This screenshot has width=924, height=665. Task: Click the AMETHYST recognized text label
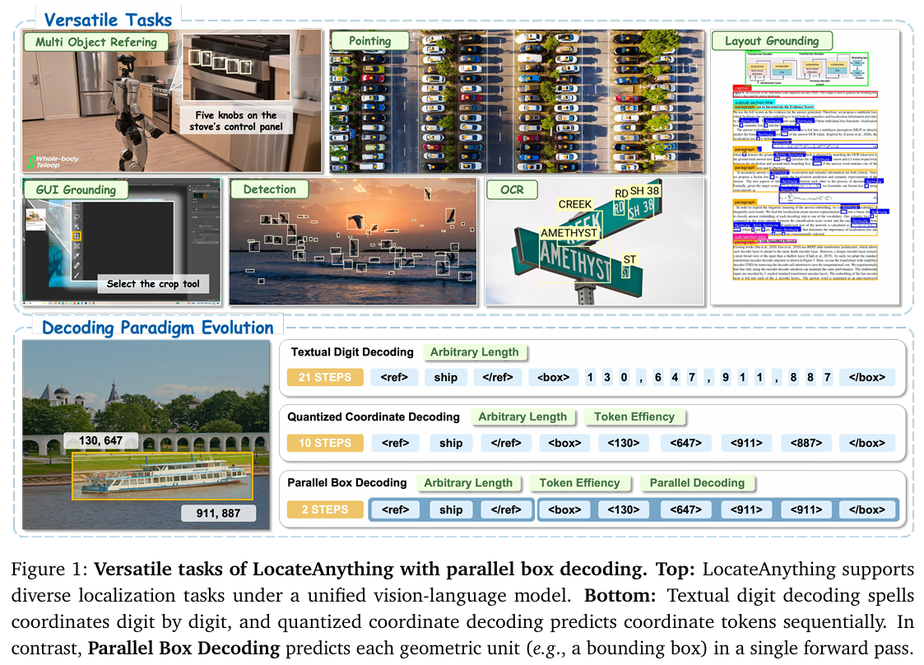(x=569, y=233)
